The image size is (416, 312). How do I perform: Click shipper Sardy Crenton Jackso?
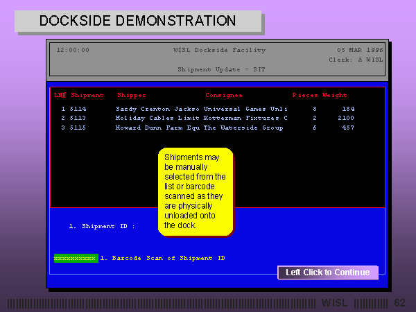click(x=157, y=109)
